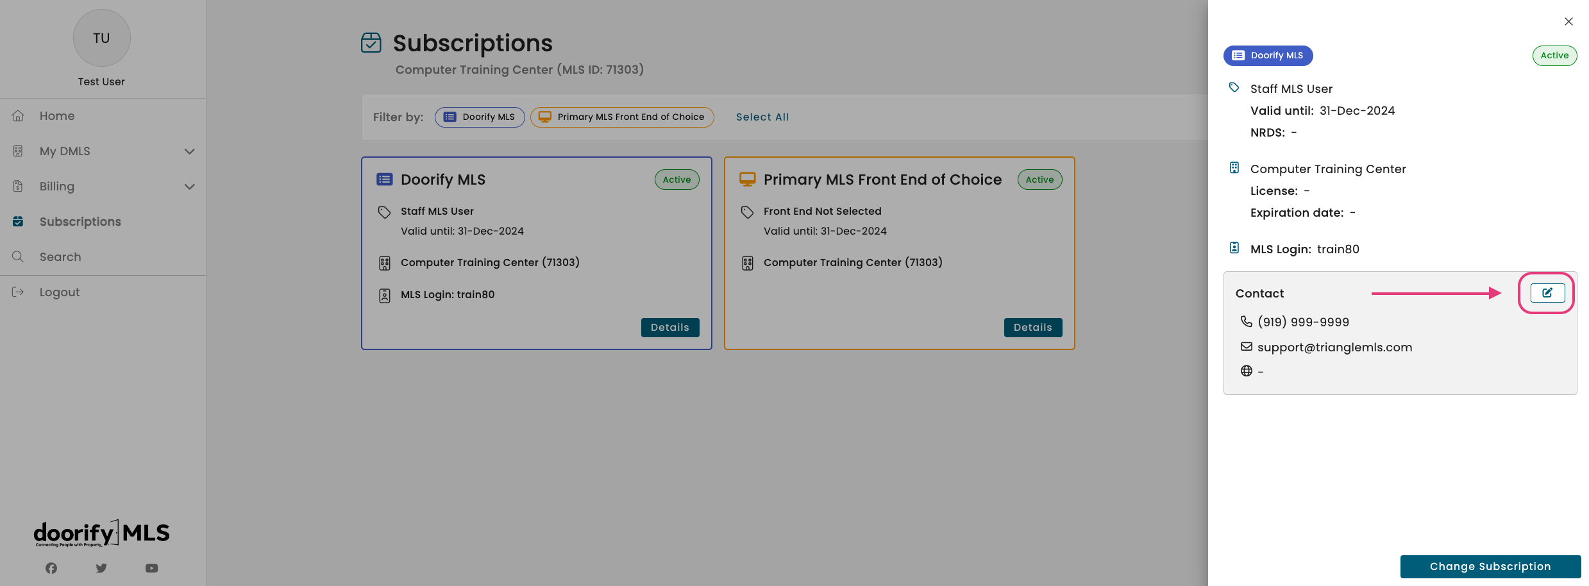Expand the My DMLS menu chevron
The height and width of the screenshot is (586, 1589).
pos(190,151)
